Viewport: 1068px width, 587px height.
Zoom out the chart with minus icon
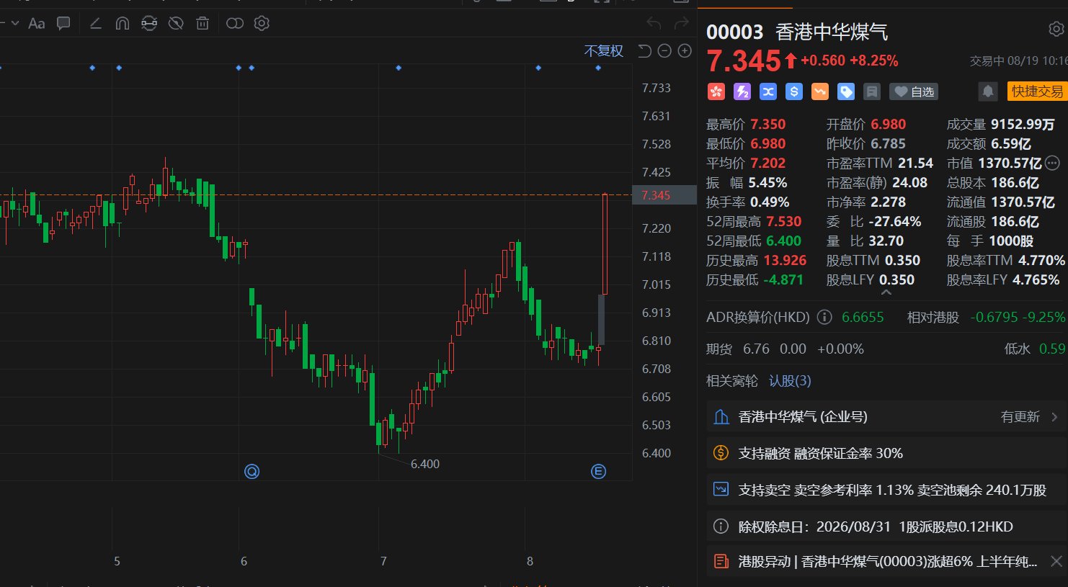(664, 51)
